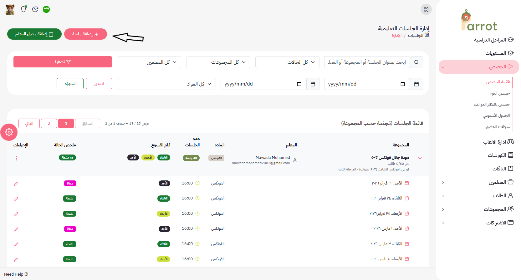The image size is (521, 280).
Task: Open حصص اليوم in sidebar
Action: tap(499, 93)
